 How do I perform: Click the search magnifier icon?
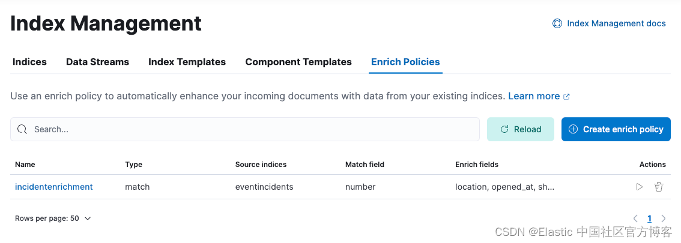[22, 129]
